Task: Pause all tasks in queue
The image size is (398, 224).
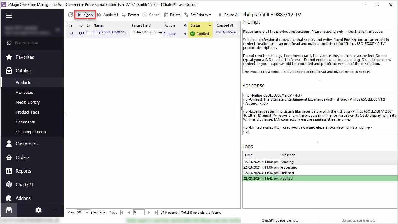Action: (229, 15)
